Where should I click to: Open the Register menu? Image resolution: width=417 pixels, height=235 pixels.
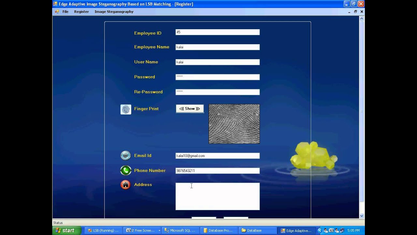pos(81,11)
